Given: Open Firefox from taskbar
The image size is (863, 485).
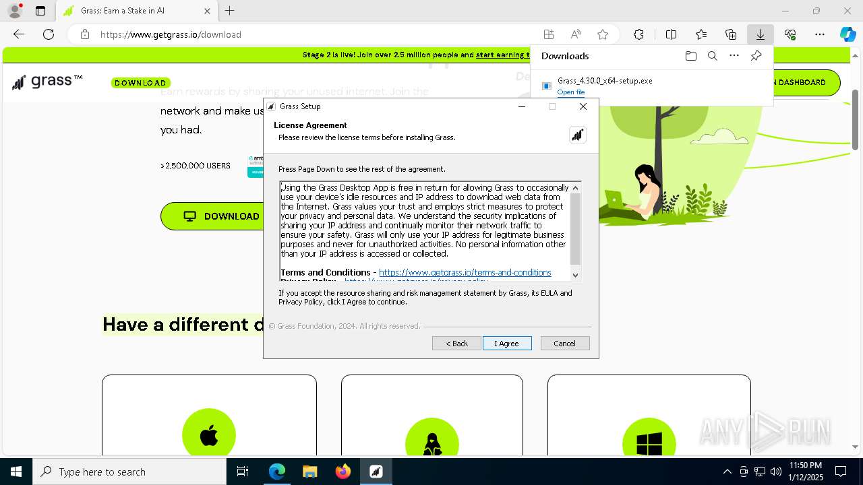Looking at the screenshot, I should (343, 472).
